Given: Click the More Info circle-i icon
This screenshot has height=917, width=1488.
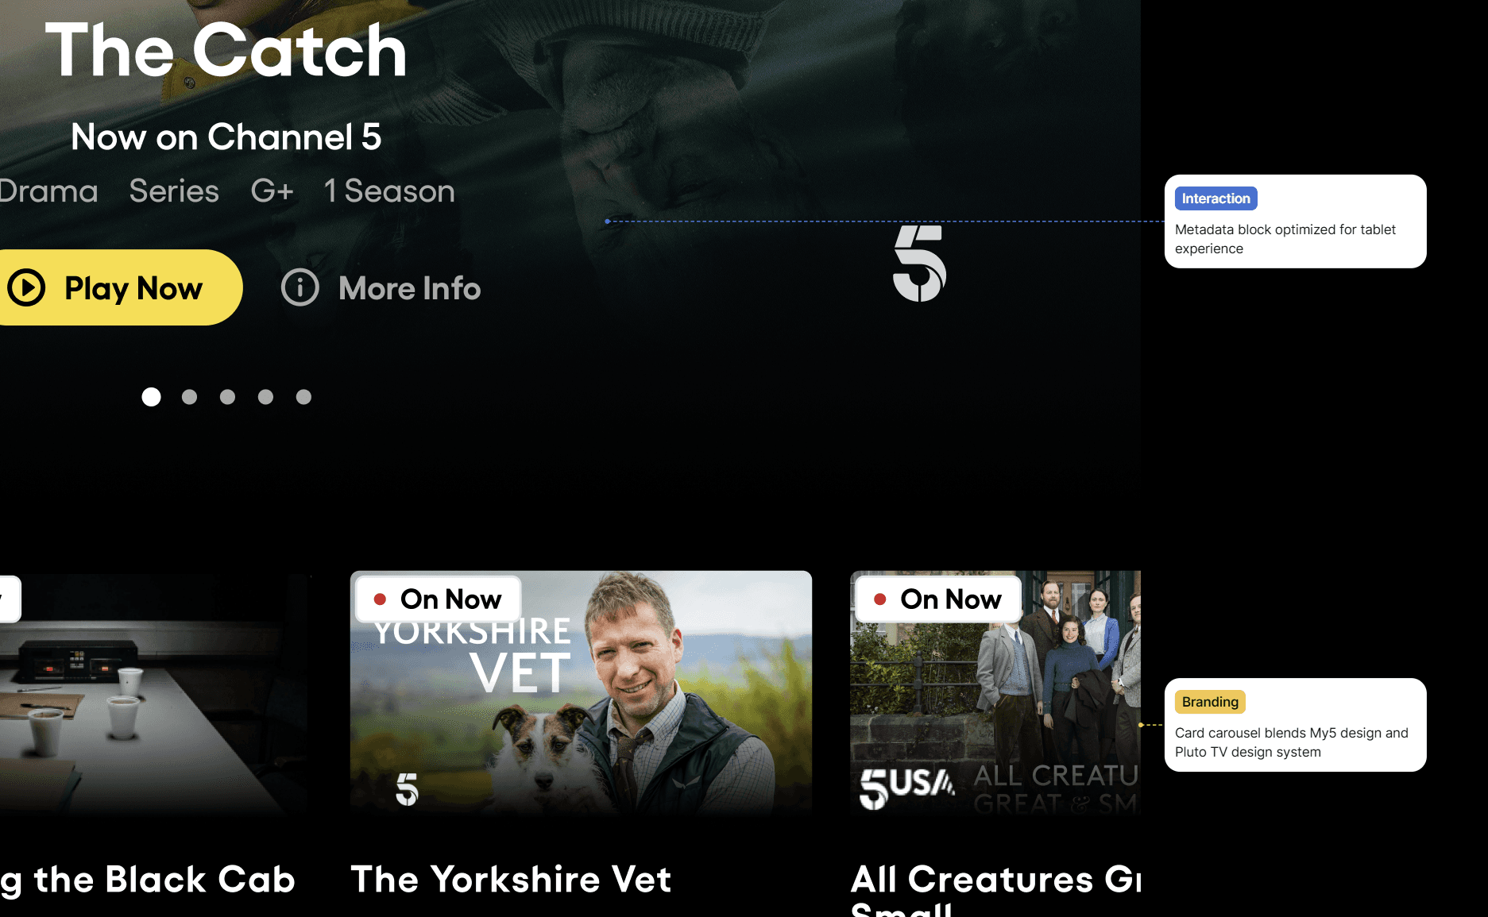Looking at the screenshot, I should pyautogui.click(x=300, y=287).
